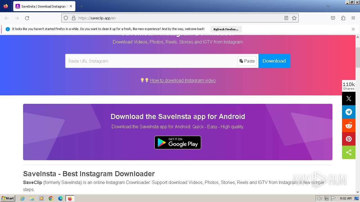The height and width of the screenshot is (202, 360).
Task: Launch Internet Explorer from taskbar
Action: click(x=22, y=198)
